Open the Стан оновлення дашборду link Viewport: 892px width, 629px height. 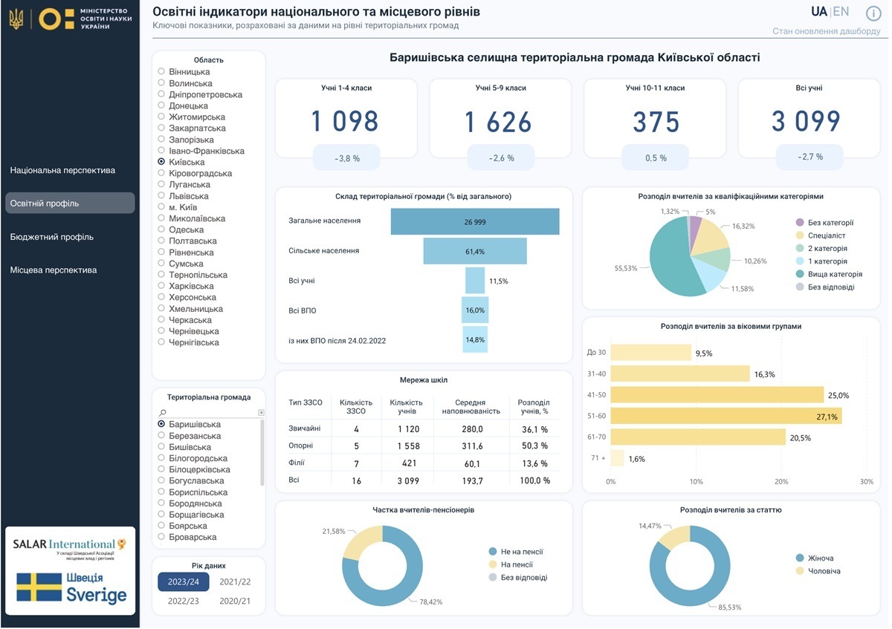click(x=826, y=31)
